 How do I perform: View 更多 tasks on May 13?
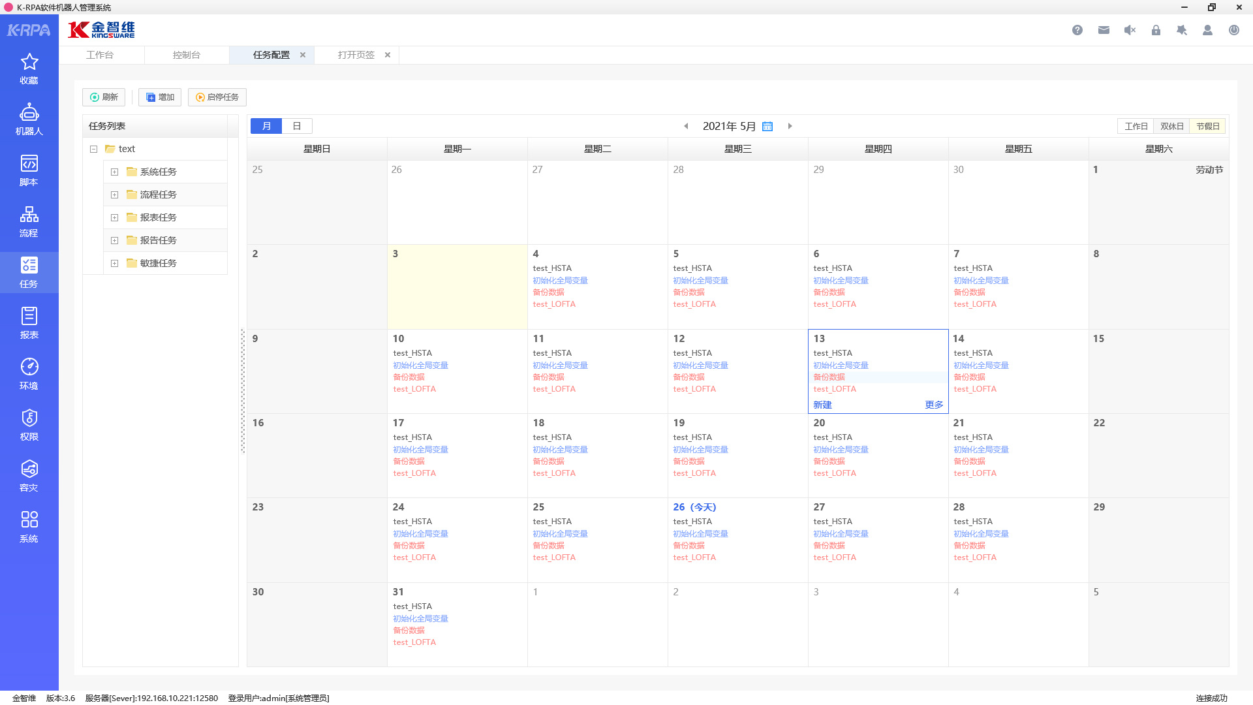tap(934, 405)
